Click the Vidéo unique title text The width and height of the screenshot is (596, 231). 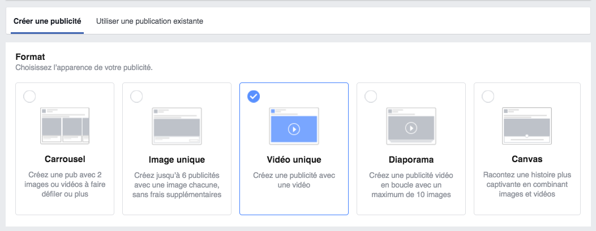294,160
